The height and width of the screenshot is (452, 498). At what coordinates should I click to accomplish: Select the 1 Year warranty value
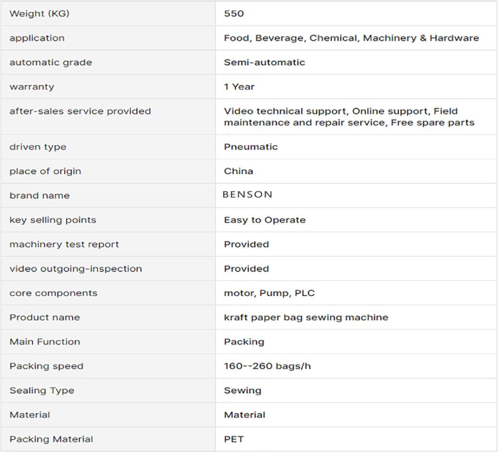coord(239,87)
